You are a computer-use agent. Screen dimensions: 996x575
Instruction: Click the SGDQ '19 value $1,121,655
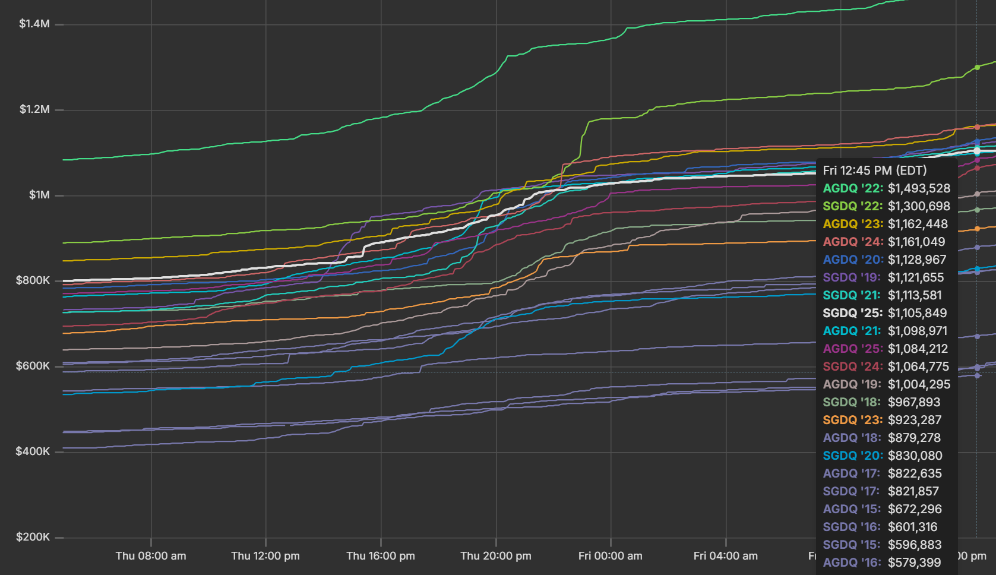[x=916, y=277]
